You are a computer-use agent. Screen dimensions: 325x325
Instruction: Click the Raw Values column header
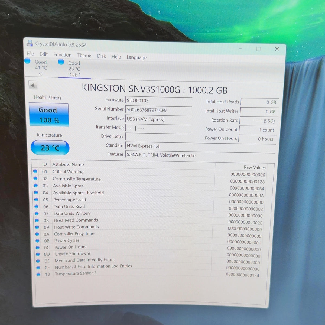click(x=255, y=167)
